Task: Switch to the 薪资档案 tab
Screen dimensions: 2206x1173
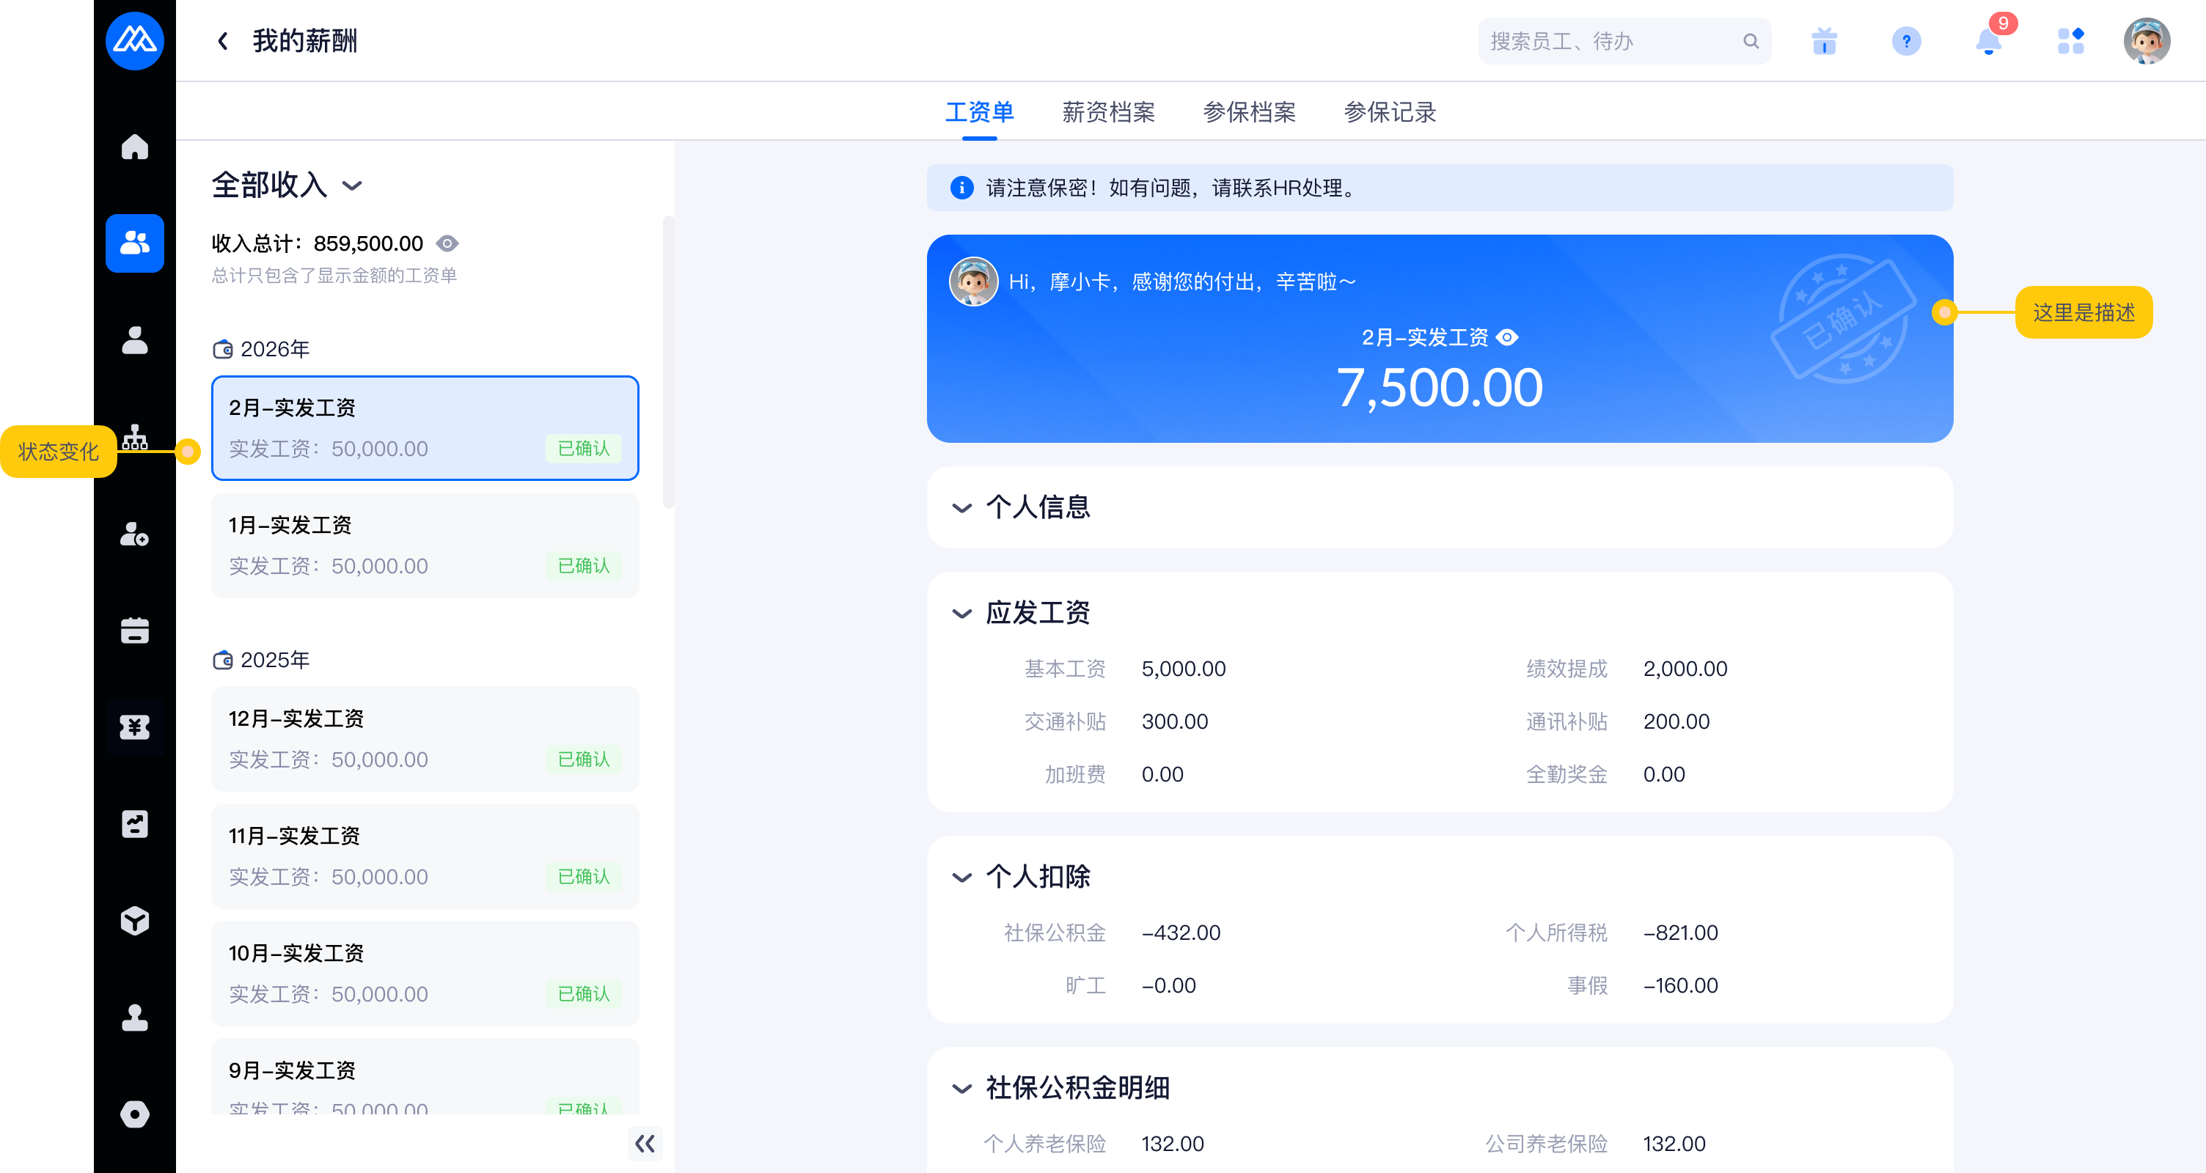Action: coord(1108,112)
